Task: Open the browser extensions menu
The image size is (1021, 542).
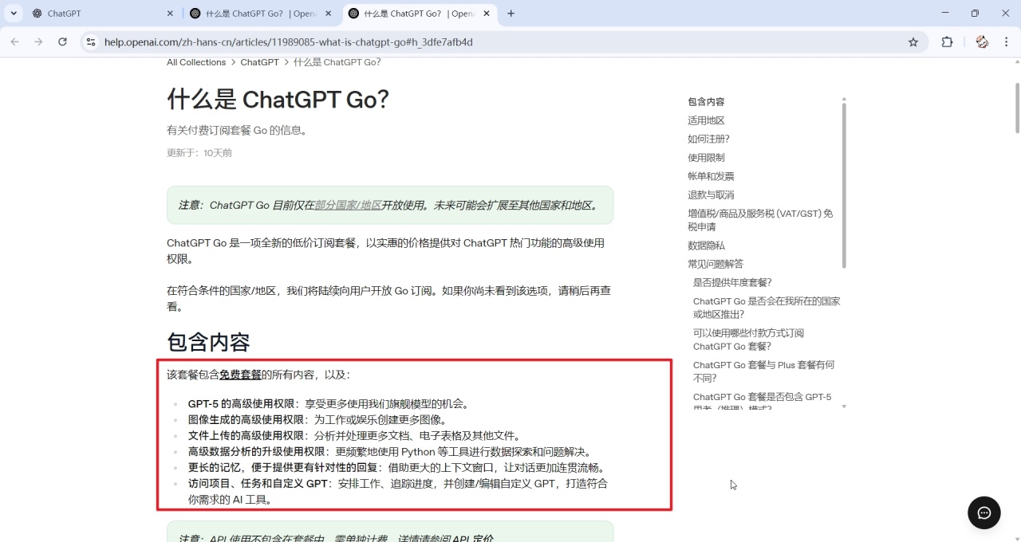Action: pos(947,42)
